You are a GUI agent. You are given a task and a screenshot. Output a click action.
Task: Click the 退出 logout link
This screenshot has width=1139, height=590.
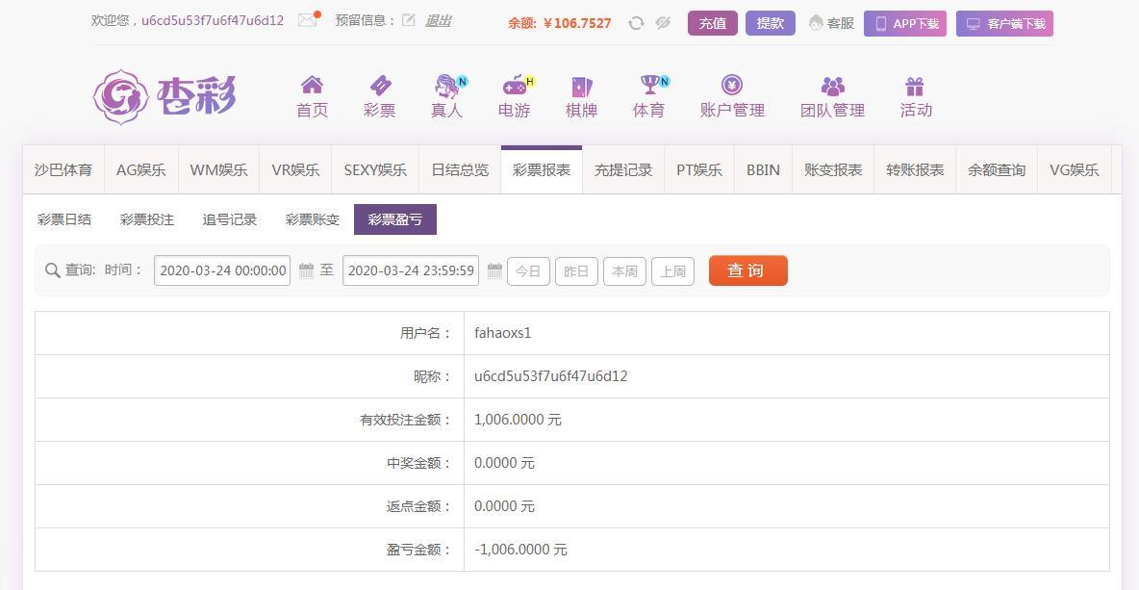pyautogui.click(x=438, y=20)
